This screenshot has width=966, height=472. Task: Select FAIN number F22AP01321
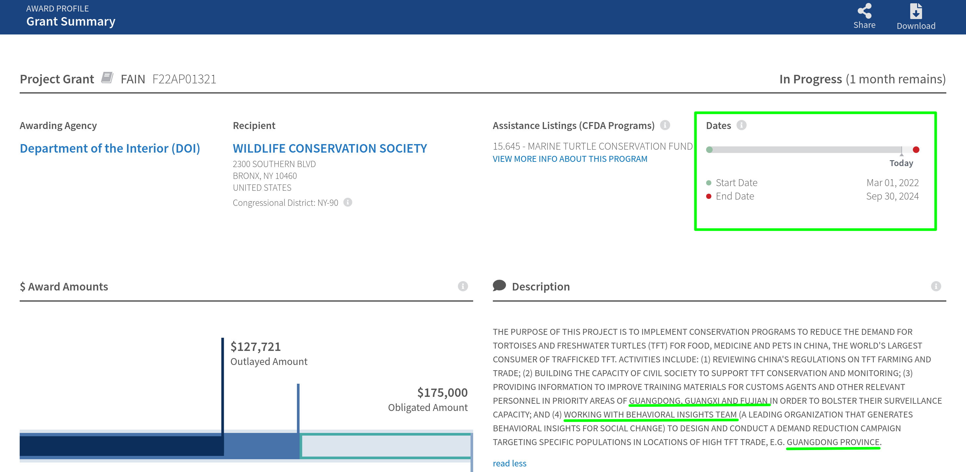click(x=184, y=79)
